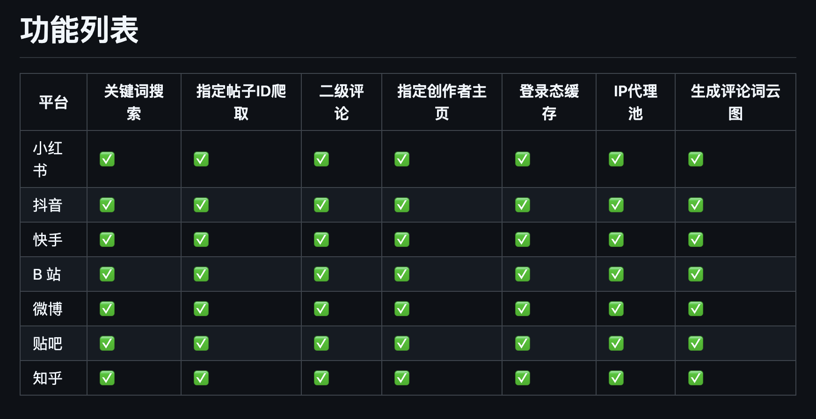Click the 快手 IP代理池 checkmark icon
The image size is (816, 419).
[616, 239]
